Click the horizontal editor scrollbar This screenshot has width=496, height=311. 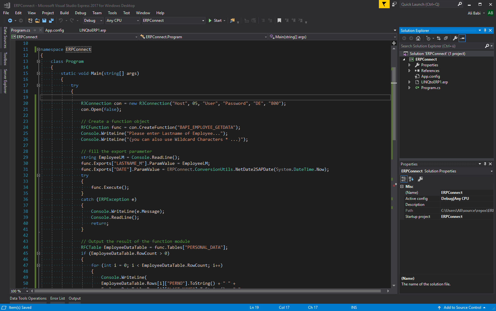click(x=207, y=291)
